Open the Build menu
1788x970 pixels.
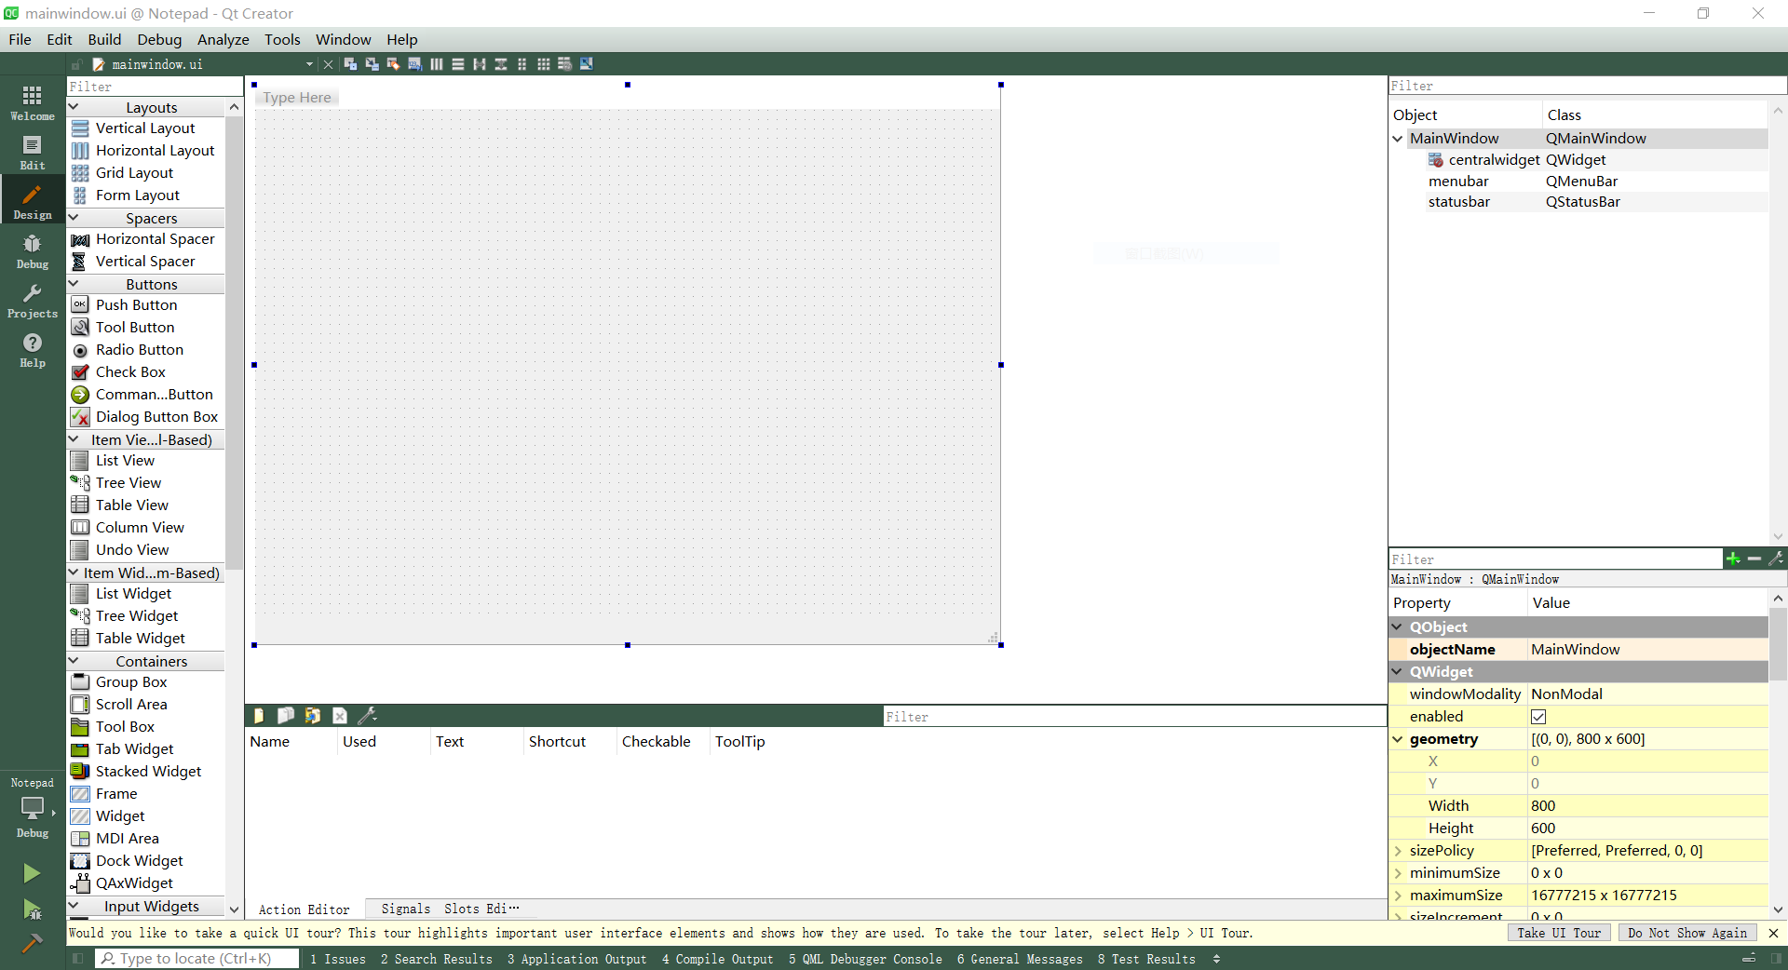(104, 39)
